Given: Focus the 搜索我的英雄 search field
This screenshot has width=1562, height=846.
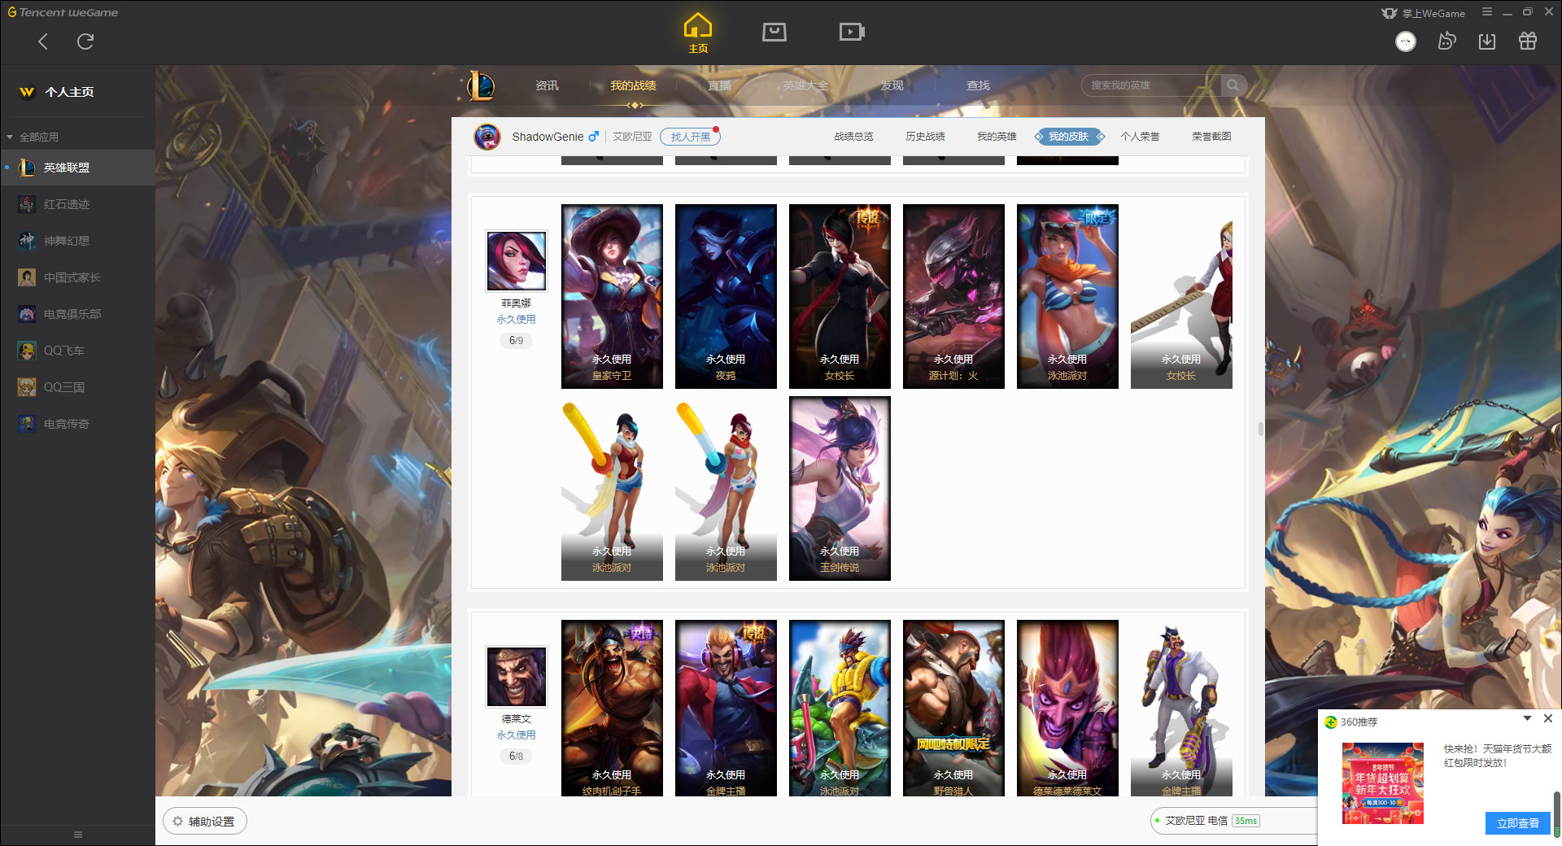Looking at the screenshot, I should click(x=1150, y=85).
